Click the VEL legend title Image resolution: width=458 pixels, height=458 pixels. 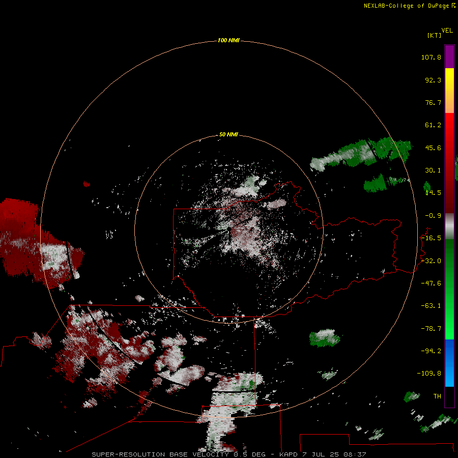tap(447, 31)
